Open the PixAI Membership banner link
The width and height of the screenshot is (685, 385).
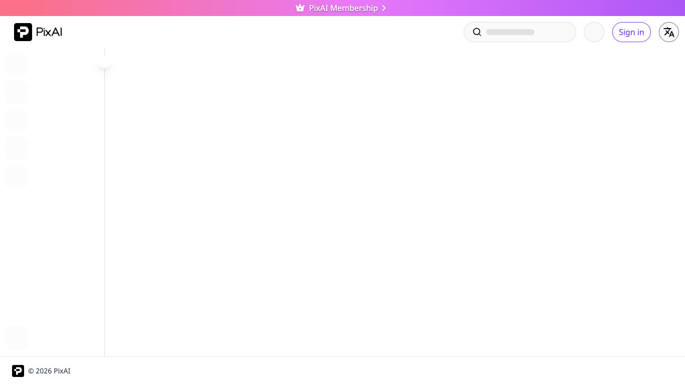coord(342,8)
